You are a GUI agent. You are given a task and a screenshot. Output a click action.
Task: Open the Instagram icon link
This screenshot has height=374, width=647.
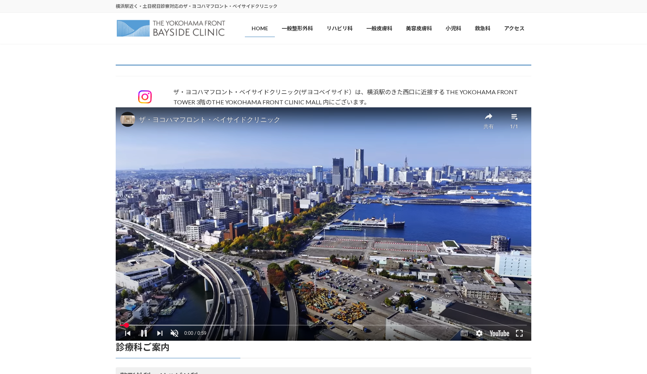pyautogui.click(x=145, y=97)
